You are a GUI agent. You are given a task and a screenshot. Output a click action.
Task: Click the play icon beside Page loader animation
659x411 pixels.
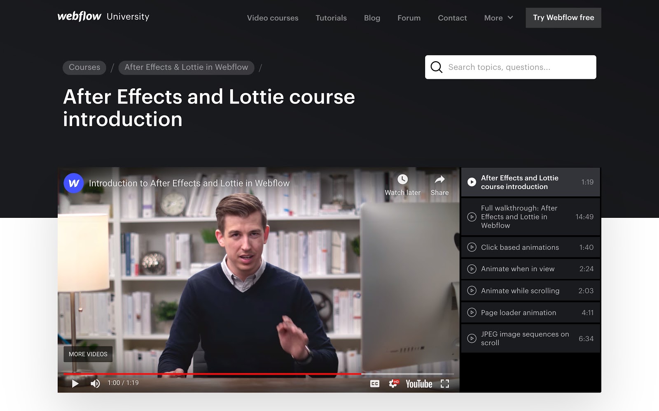point(472,313)
